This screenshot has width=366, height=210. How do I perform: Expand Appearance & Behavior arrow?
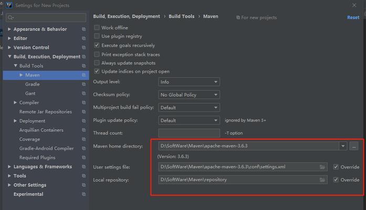(x=9, y=29)
